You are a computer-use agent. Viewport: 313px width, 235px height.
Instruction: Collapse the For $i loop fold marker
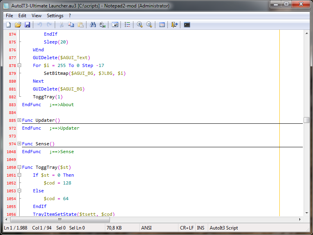(19, 65)
